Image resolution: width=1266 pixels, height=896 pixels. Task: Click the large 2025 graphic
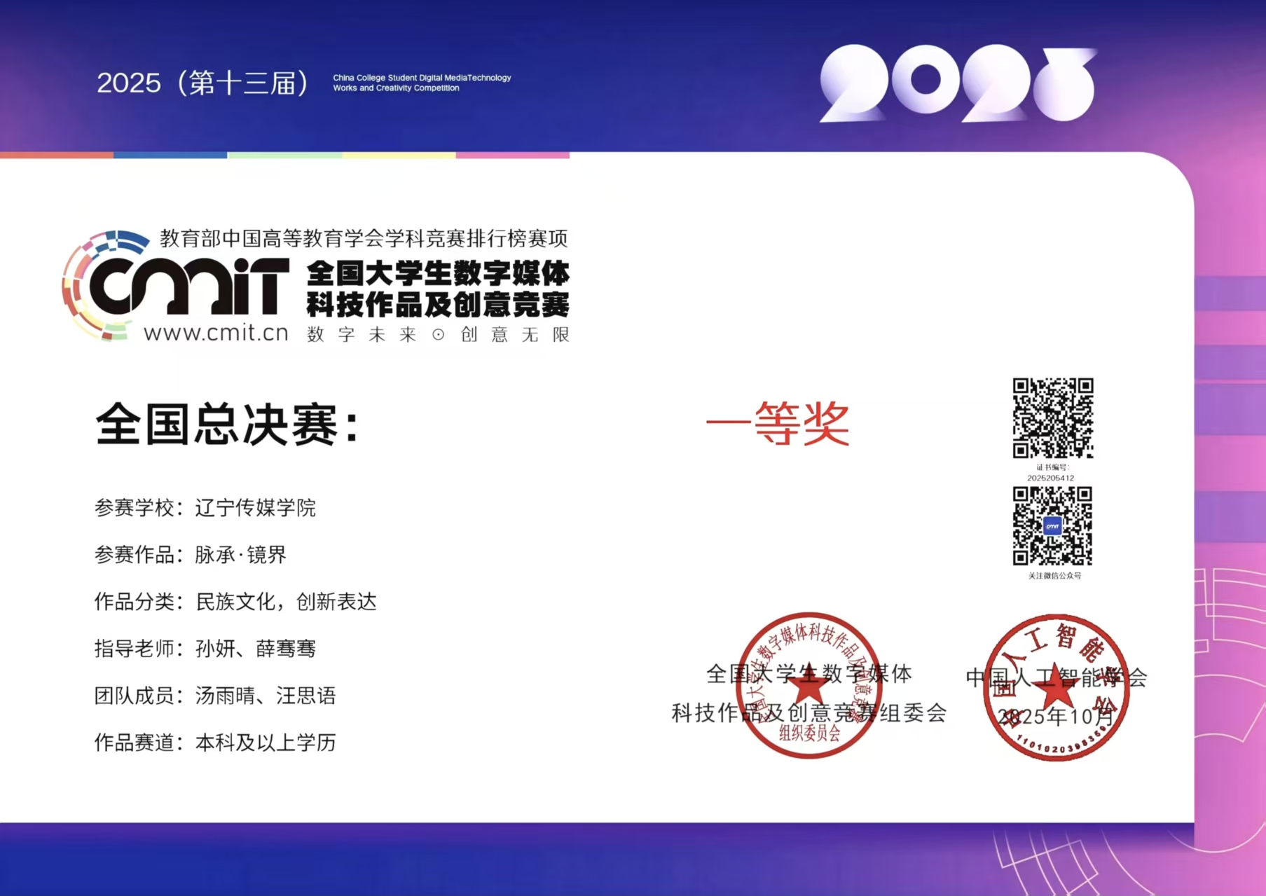click(x=958, y=84)
